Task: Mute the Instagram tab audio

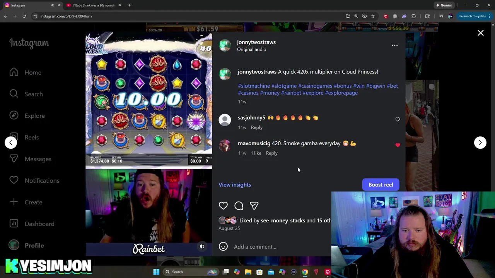Action: pyautogui.click(x=52, y=5)
